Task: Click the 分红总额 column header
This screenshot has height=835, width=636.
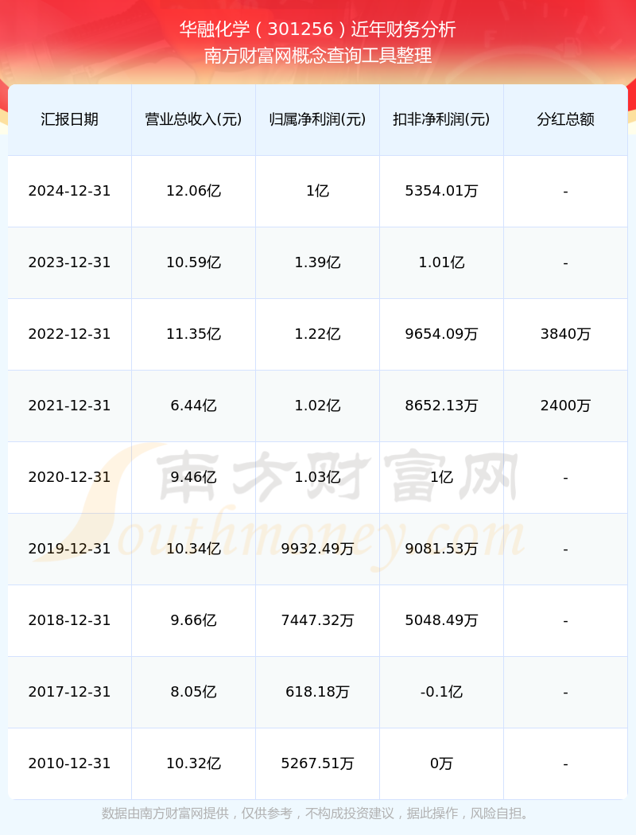Action: [x=566, y=119]
